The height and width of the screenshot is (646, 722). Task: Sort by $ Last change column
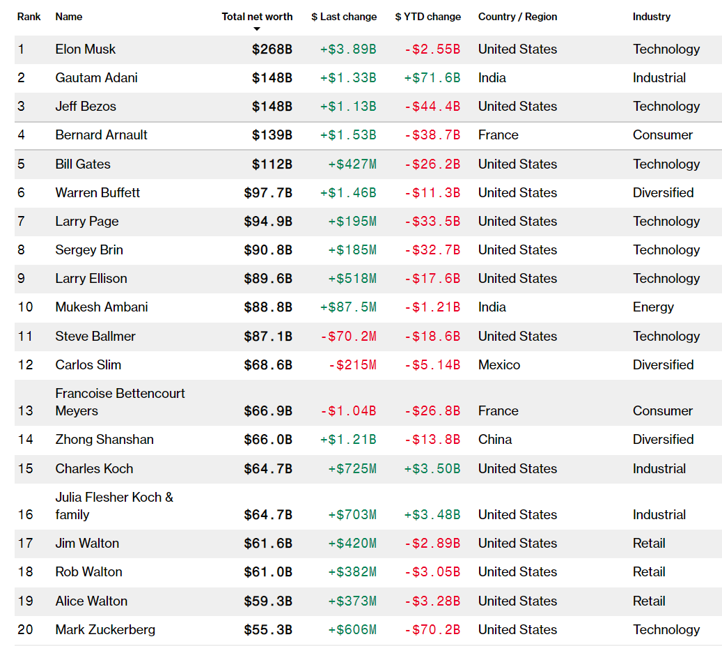344,17
